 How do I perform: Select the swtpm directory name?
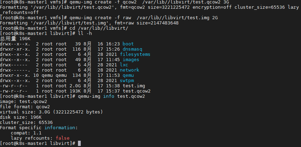[127, 81]
